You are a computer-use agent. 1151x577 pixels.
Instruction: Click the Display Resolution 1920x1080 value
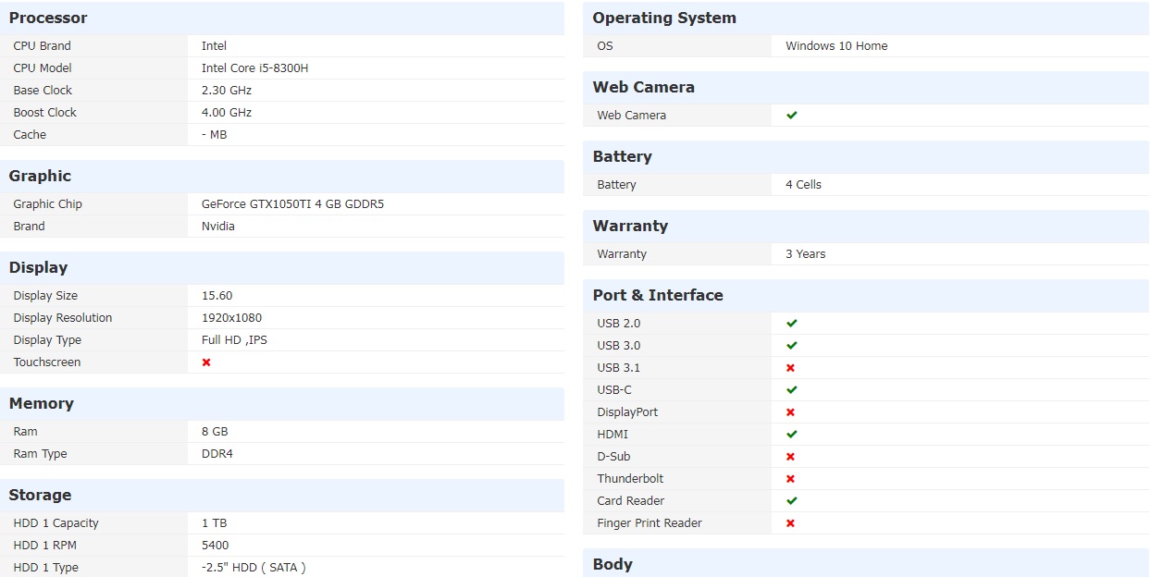231,318
